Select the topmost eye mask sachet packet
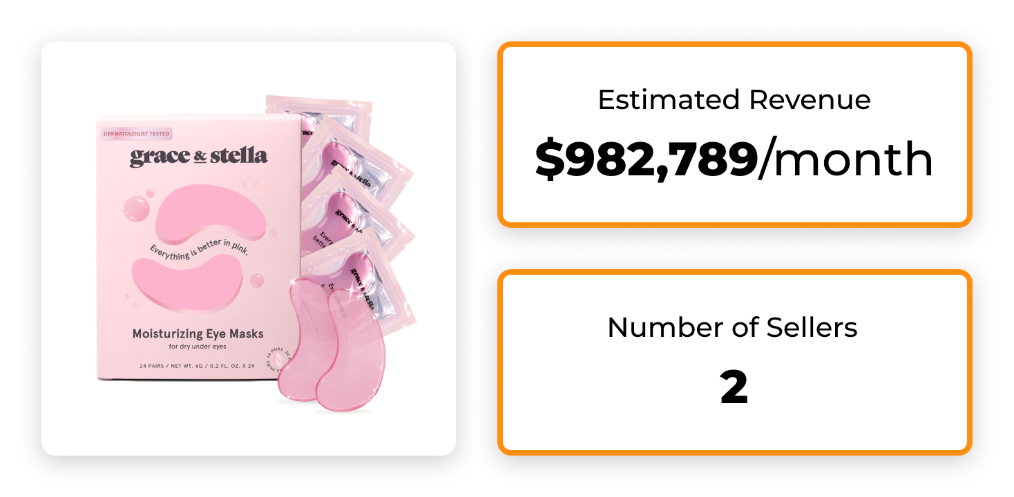The height and width of the screenshot is (497, 1014). click(325, 116)
